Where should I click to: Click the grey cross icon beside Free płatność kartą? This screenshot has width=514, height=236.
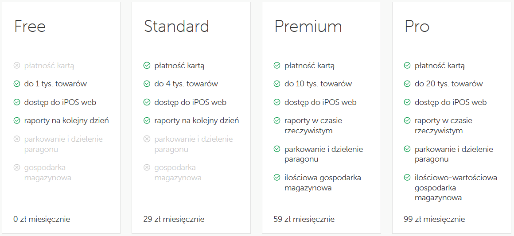(17, 66)
